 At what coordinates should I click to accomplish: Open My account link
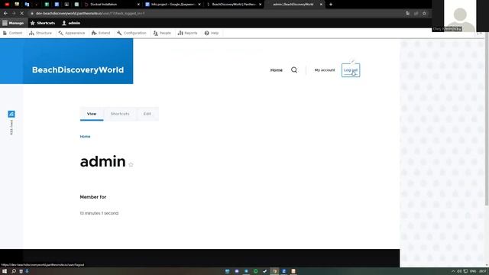point(324,70)
